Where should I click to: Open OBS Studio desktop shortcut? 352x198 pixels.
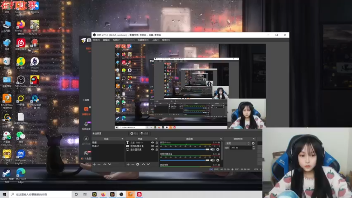coord(21,81)
